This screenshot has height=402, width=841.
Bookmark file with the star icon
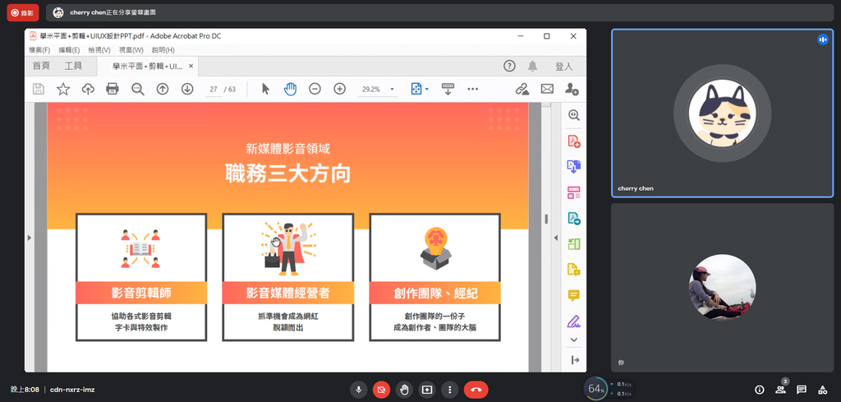point(63,89)
